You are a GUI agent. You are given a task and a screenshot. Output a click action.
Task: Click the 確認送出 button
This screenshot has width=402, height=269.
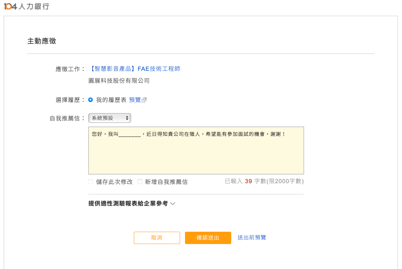[208, 238]
